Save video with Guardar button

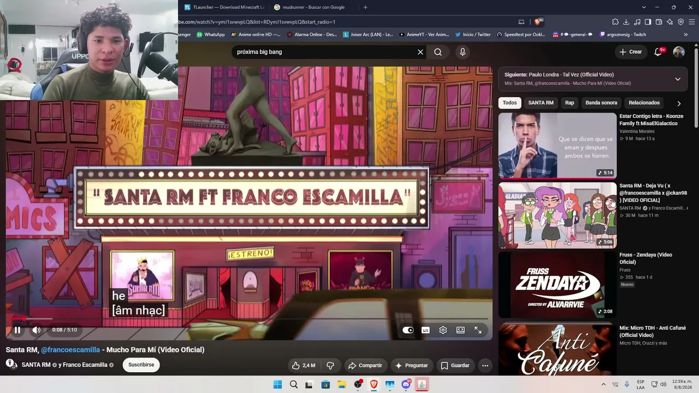[x=455, y=365]
